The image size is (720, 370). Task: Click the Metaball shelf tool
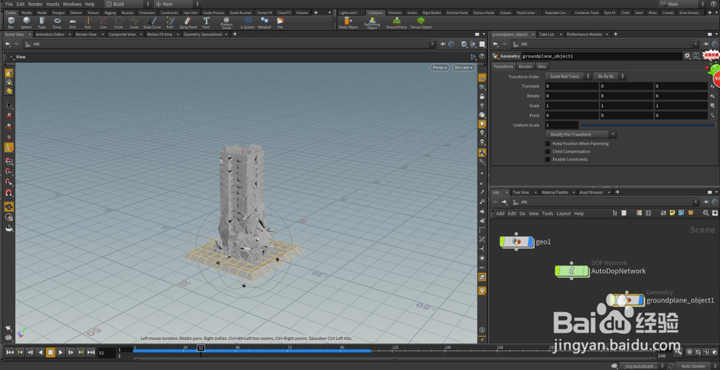coord(264,22)
